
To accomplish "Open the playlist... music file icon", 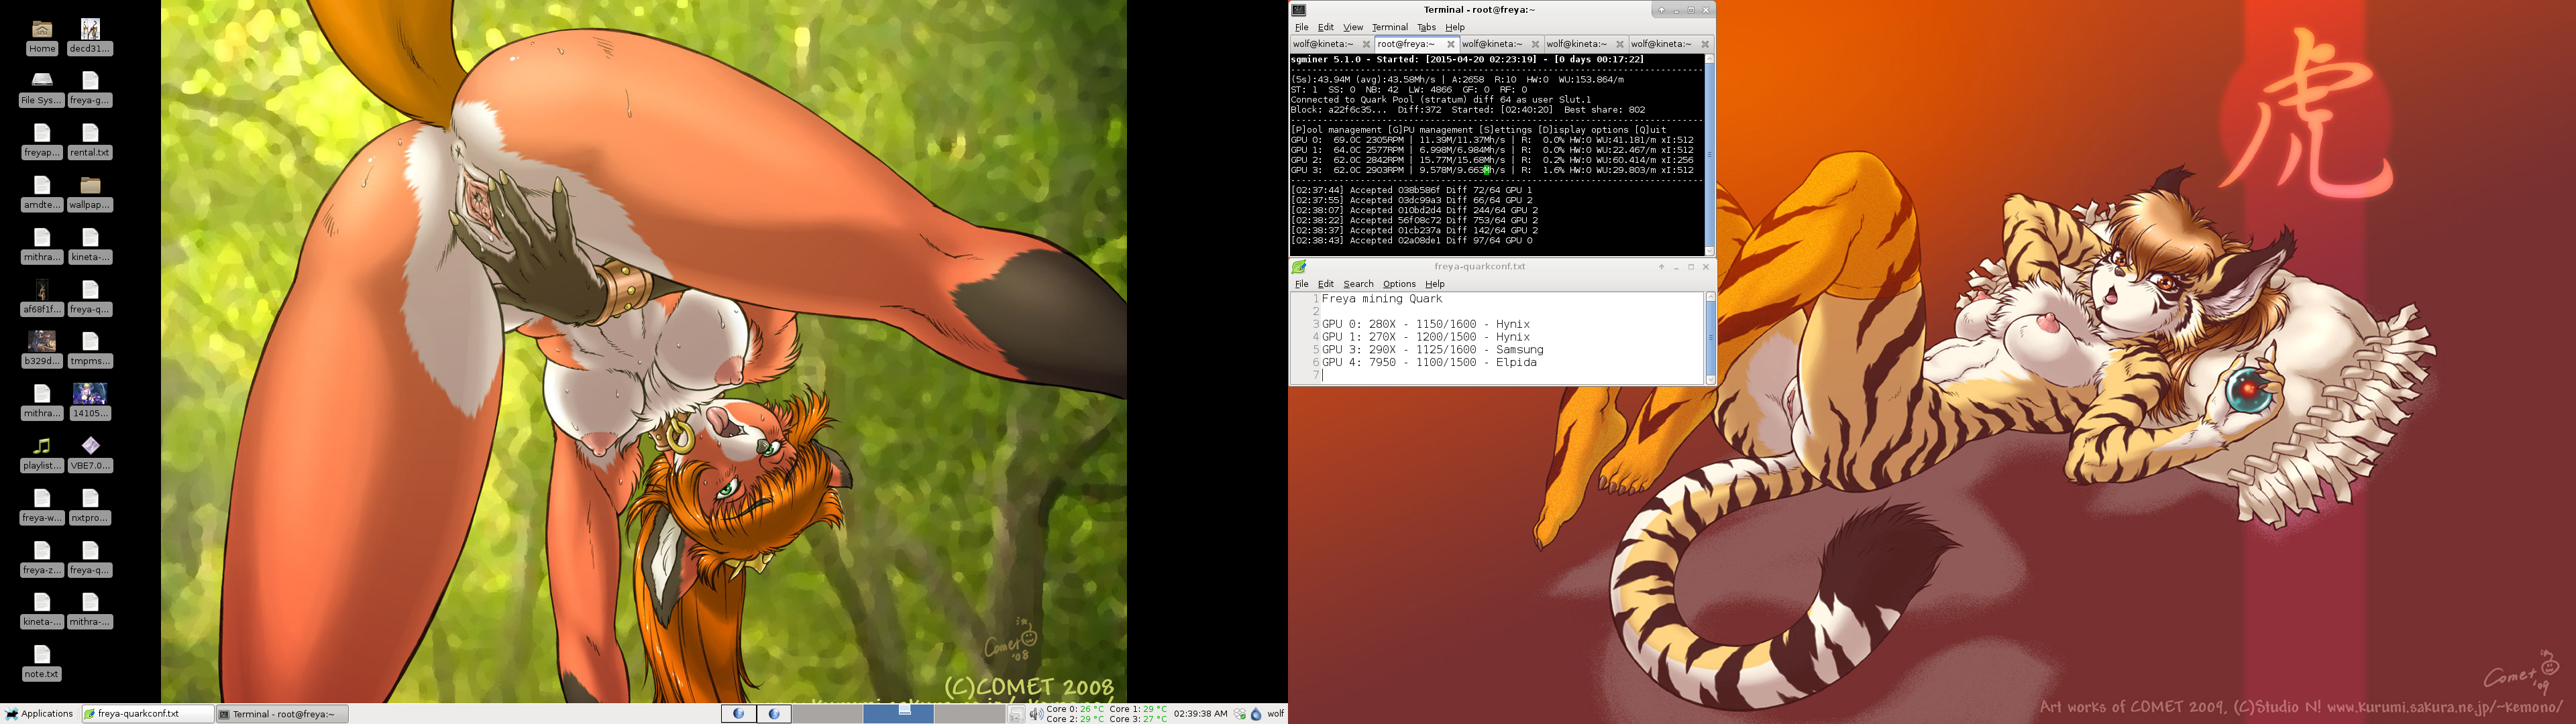I will (x=42, y=454).
